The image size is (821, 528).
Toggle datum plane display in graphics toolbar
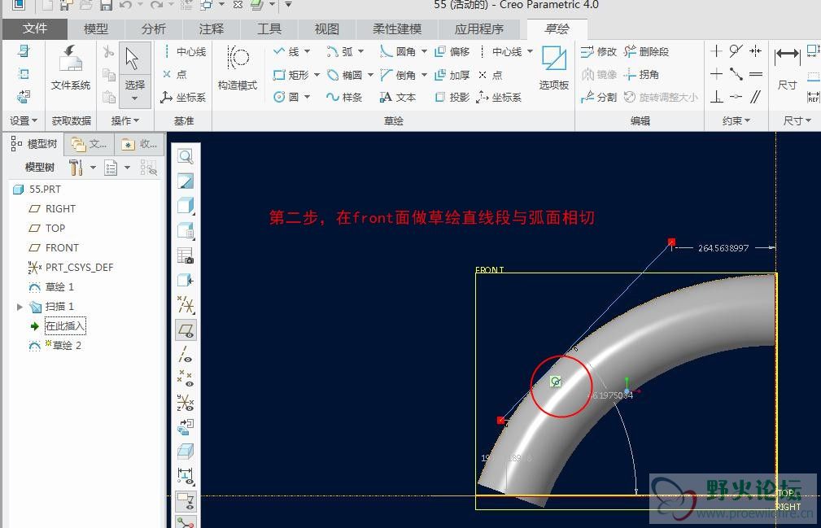[186, 329]
